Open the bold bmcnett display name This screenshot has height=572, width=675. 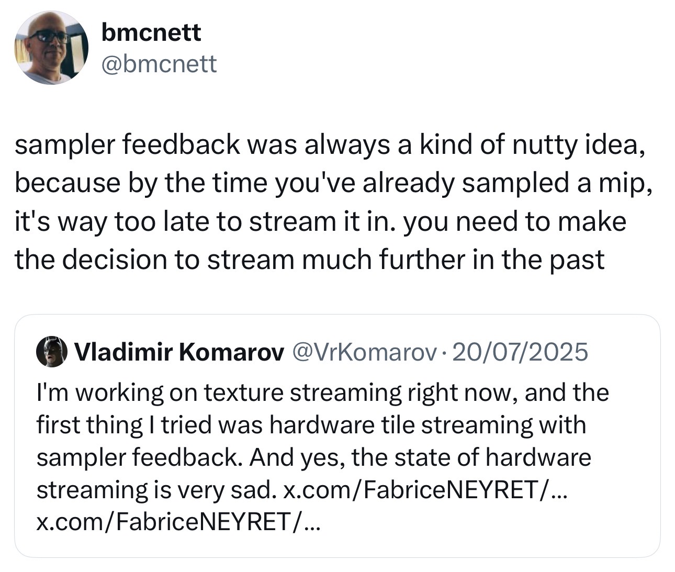(151, 33)
